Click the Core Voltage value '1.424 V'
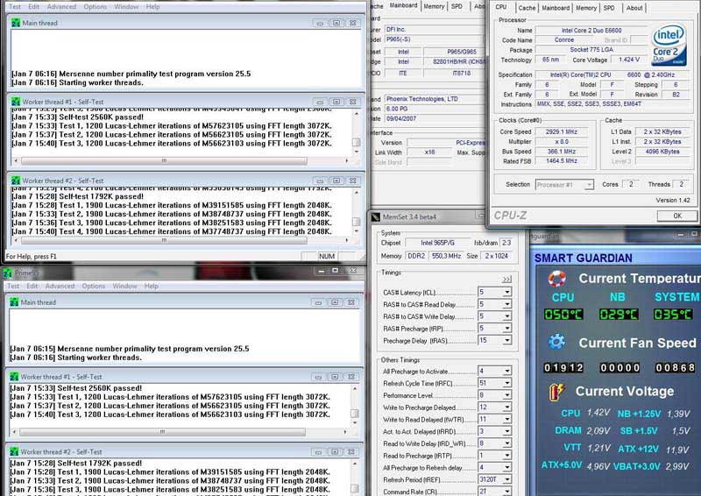This screenshot has height=496, width=701. (629, 60)
